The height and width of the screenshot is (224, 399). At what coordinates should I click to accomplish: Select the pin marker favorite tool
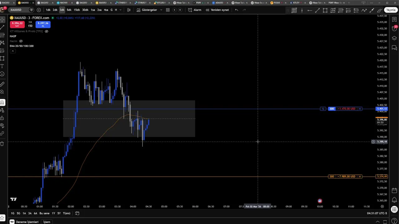click(372, 10)
